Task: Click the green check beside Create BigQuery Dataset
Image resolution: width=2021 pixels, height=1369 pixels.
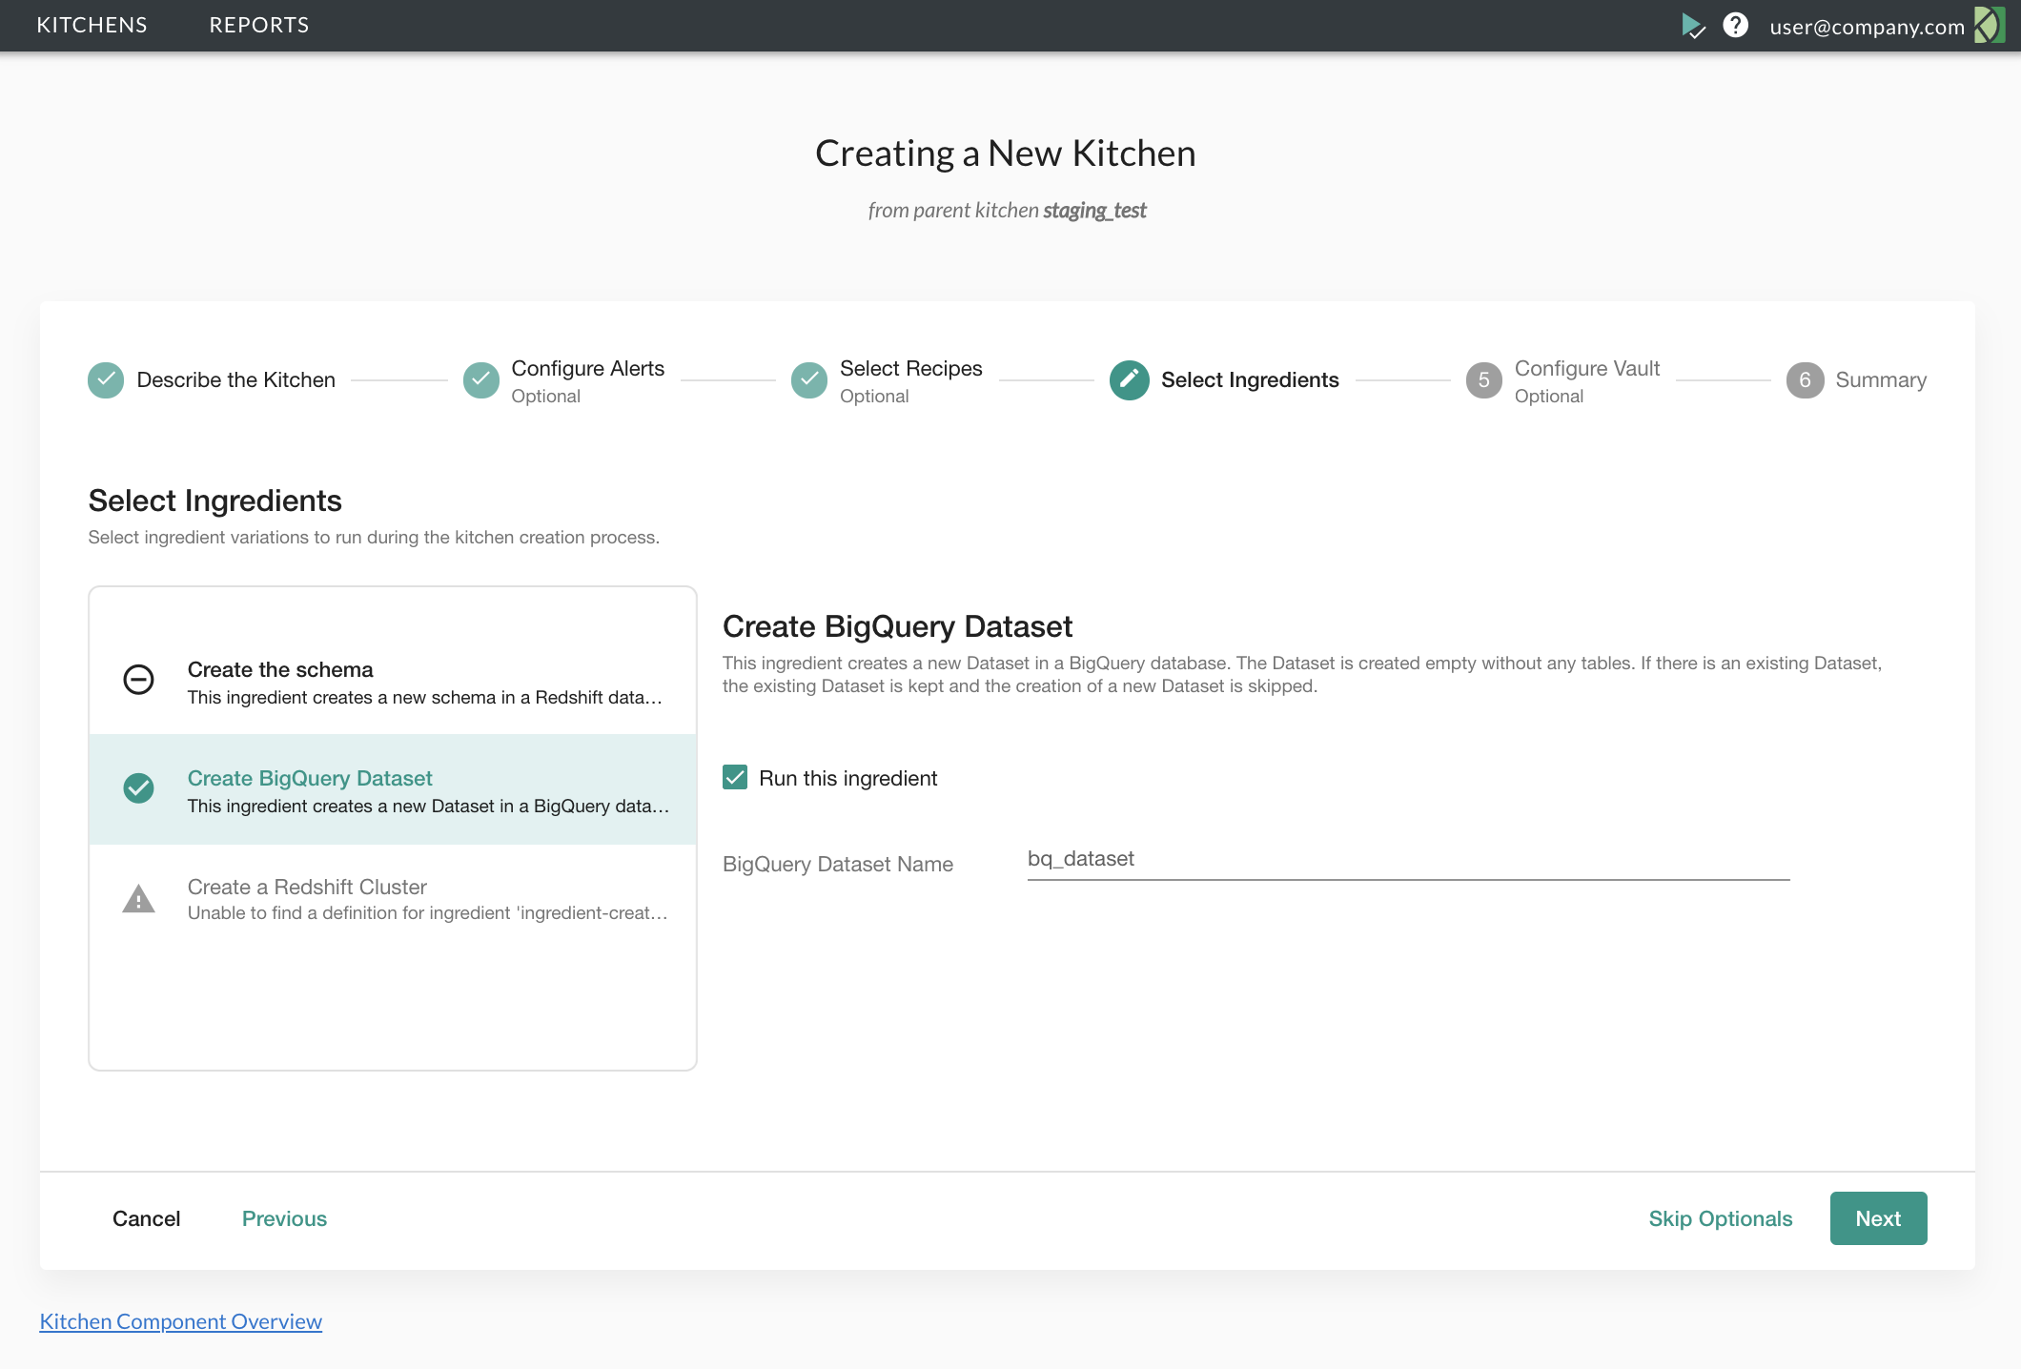Action: coord(139,788)
